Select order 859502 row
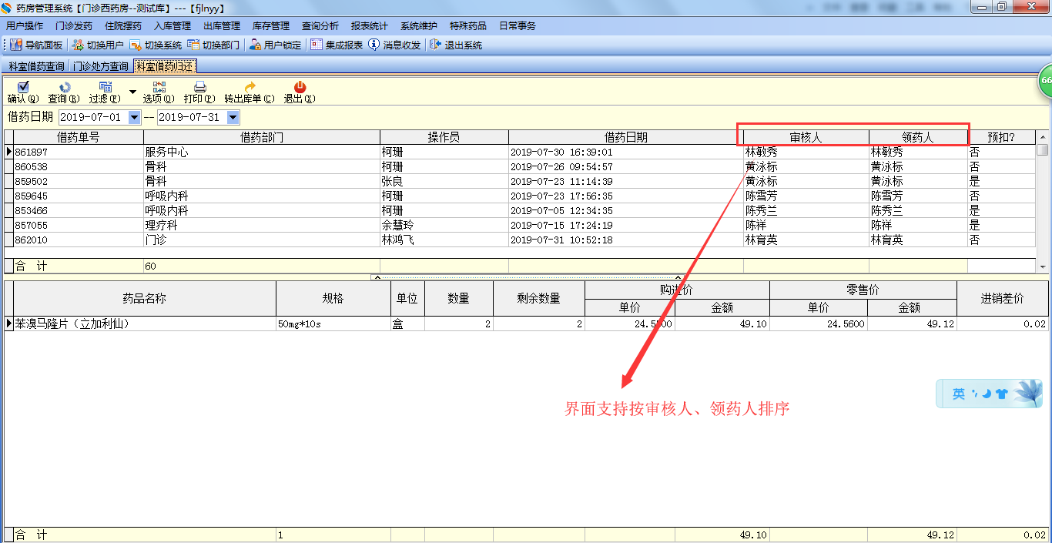The width and height of the screenshot is (1052, 543). [521, 181]
